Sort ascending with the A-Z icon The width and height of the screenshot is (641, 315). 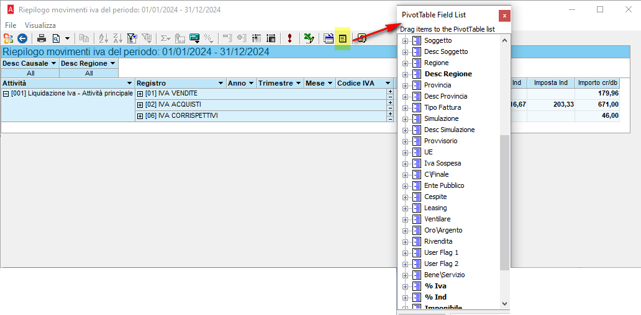coord(104,38)
